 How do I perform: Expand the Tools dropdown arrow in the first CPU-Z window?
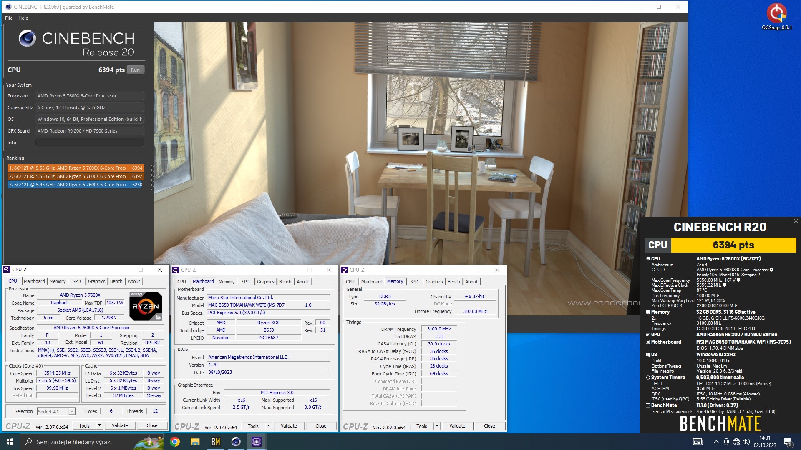click(x=99, y=425)
